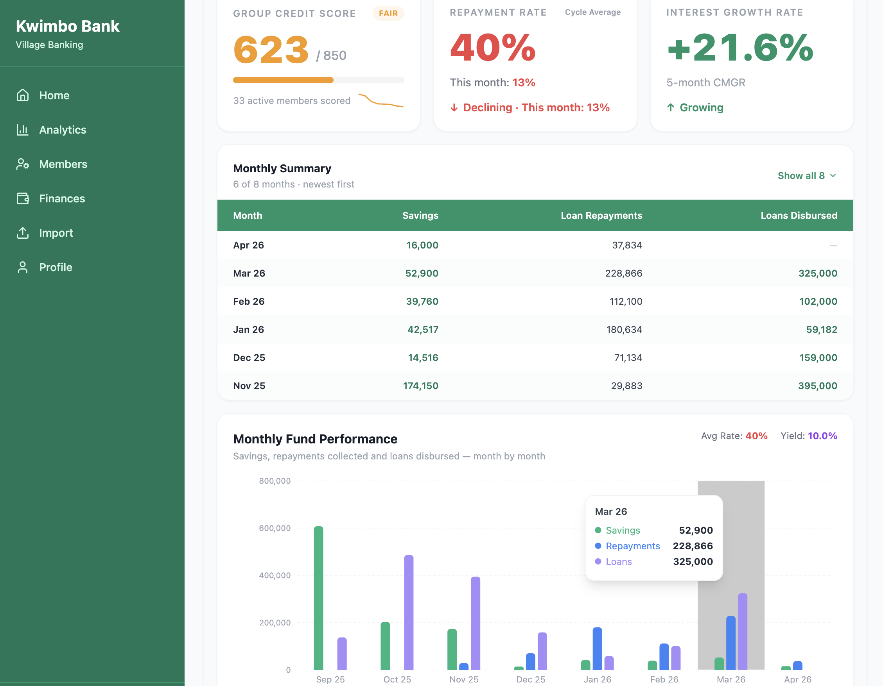Expand Show all 8 months
This screenshot has width=883, height=686.
[807, 176]
